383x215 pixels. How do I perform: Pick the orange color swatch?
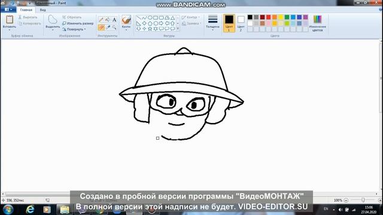[x=275, y=17]
